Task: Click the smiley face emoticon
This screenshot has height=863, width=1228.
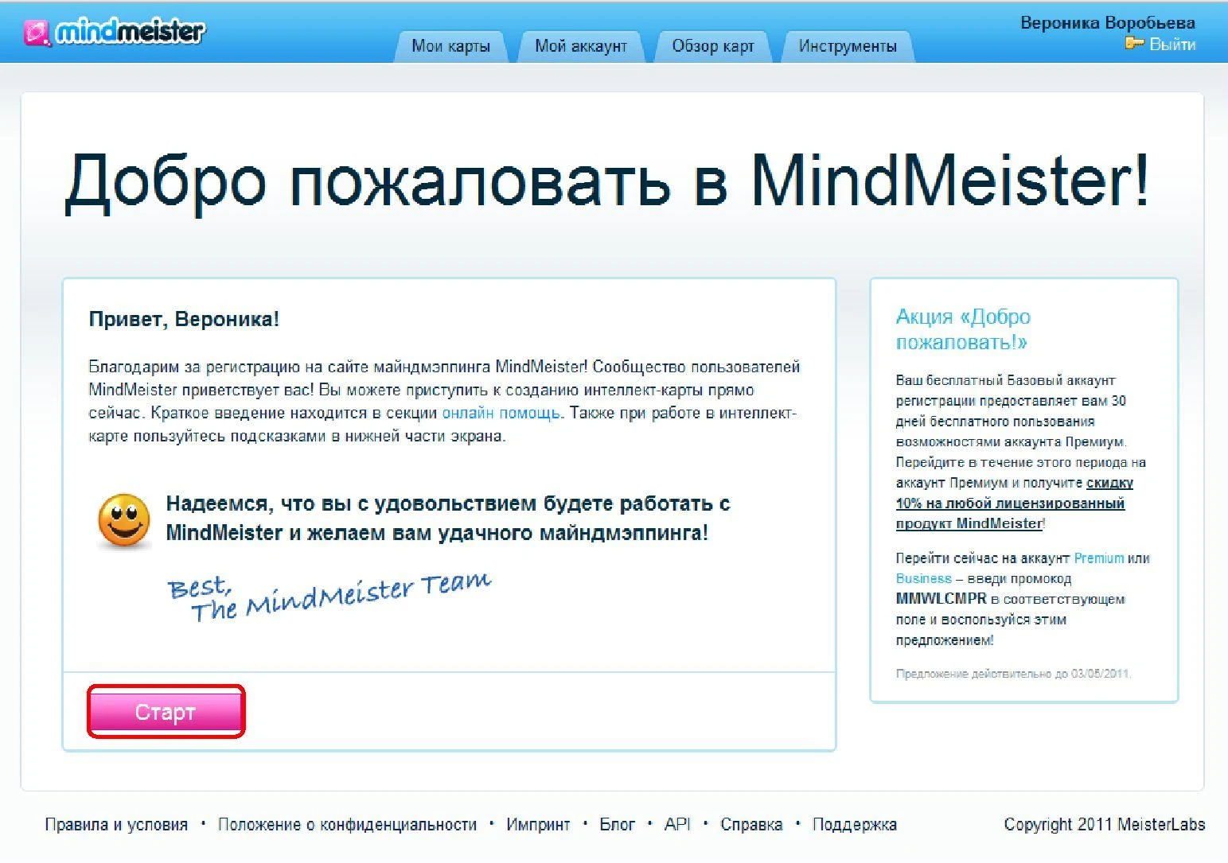Action: (x=124, y=521)
